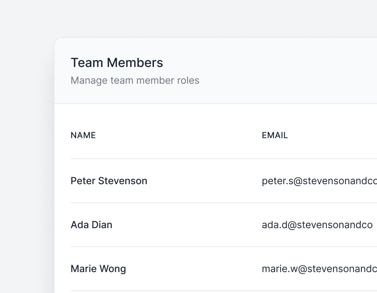Select the Ada Dian row
Screen dimensions: 377x293
point(192,225)
